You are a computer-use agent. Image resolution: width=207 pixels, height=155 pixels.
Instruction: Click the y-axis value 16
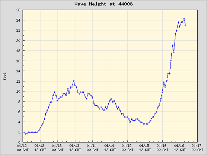pyautogui.click(x=18, y=61)
